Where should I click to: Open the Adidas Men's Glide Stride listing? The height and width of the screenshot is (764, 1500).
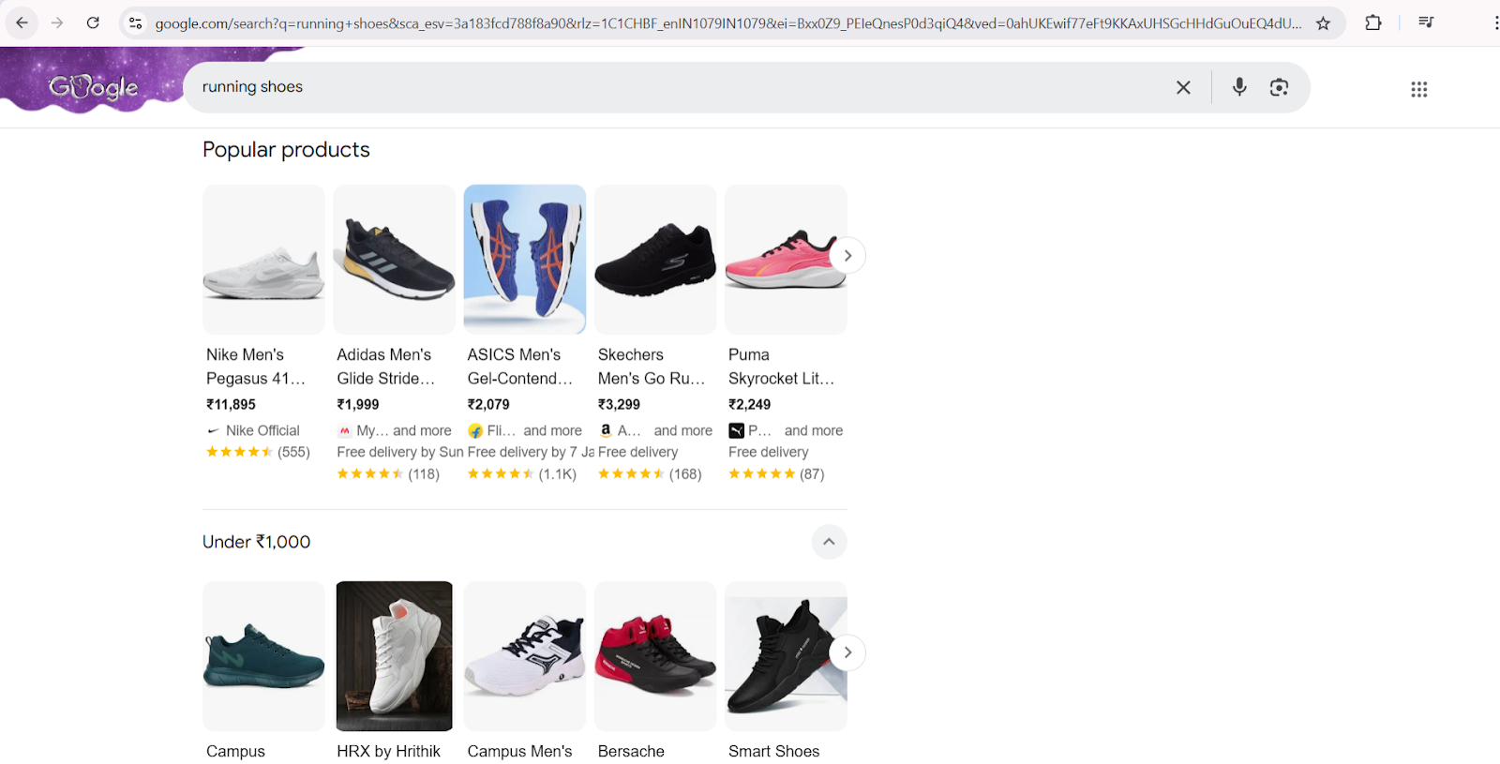pyautogui.click(x=385, y=367)
